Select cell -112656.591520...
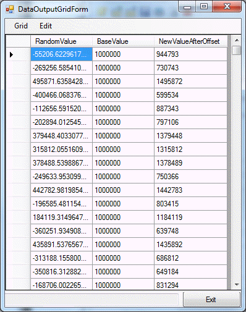Image resolution: width=246 pixels, height=312 pixels. (62, 109)
